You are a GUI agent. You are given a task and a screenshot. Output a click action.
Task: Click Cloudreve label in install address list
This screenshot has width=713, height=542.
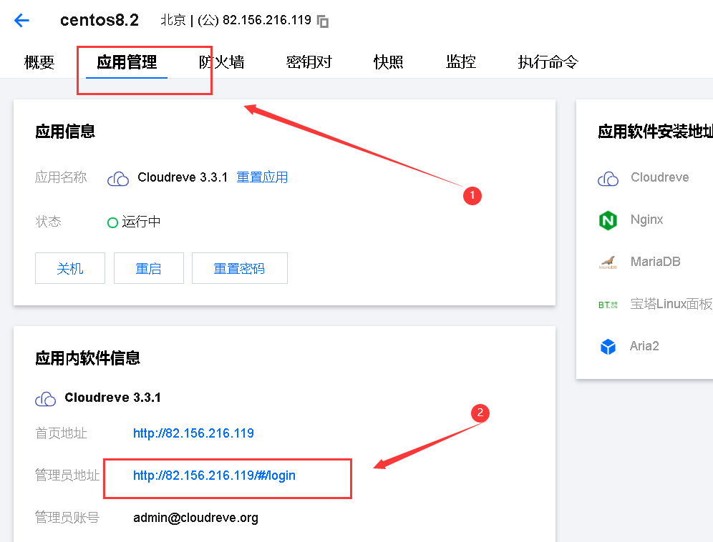click(x=659, y=177)
